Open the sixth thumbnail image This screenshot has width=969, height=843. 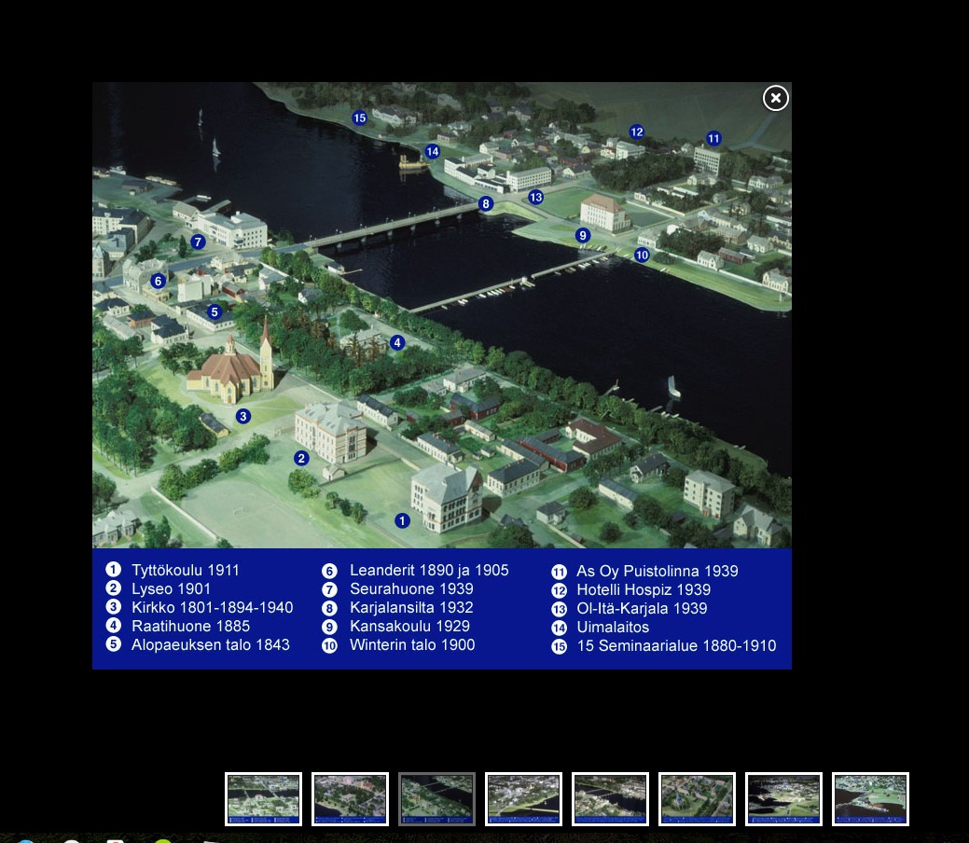point(697,799)
